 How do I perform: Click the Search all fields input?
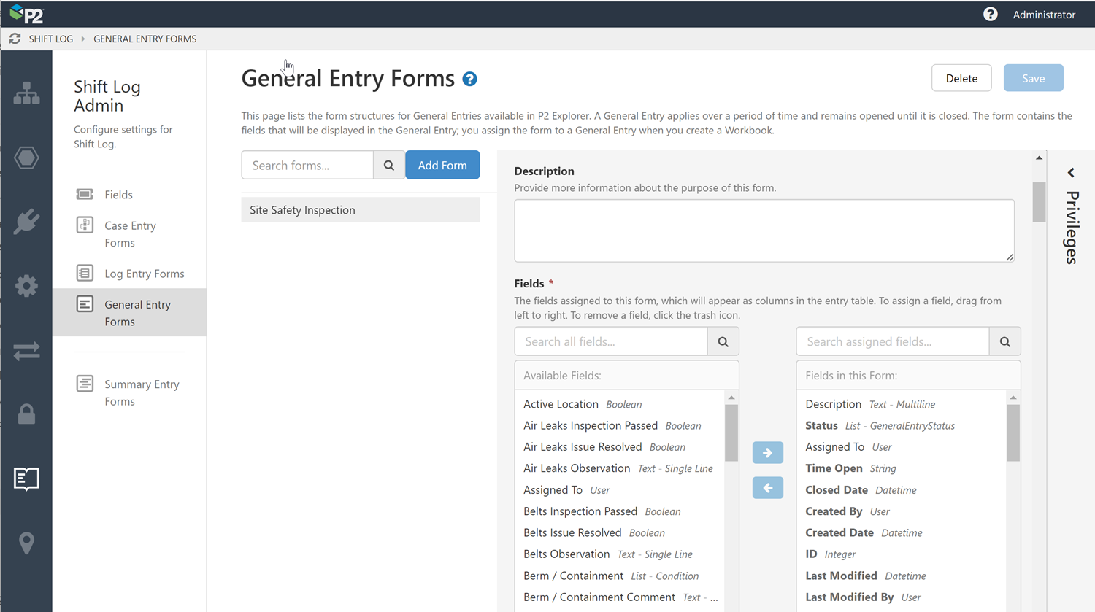pos(611,341)
